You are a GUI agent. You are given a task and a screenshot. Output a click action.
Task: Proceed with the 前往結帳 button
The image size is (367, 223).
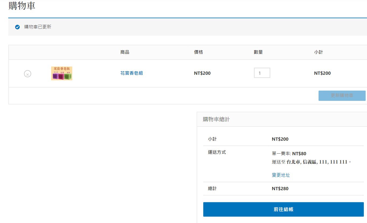click(283, 209)
